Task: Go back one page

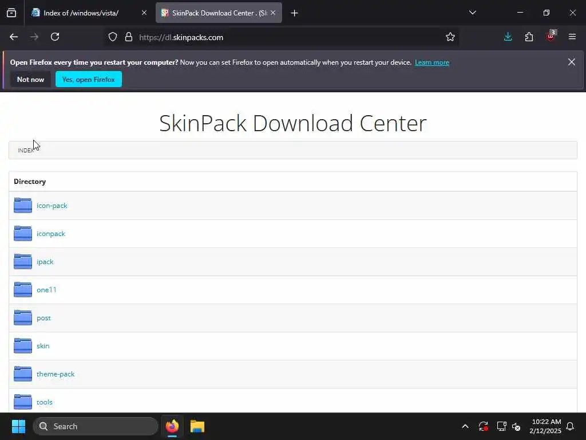Action: (14, 37)
